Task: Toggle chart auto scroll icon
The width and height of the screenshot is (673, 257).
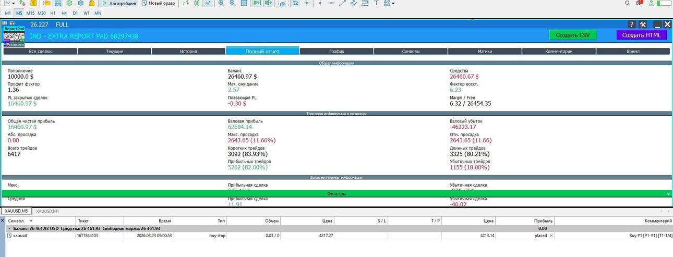Action: (257, 3)
